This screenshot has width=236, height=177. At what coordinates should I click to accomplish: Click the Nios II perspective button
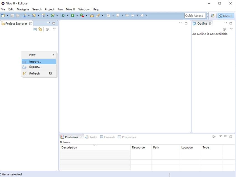pos(226,16)
